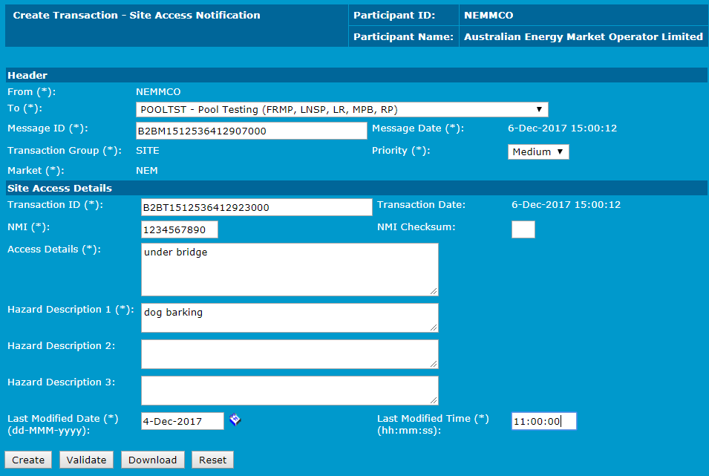Expand the To participant dropdown

tap(342, 110)
